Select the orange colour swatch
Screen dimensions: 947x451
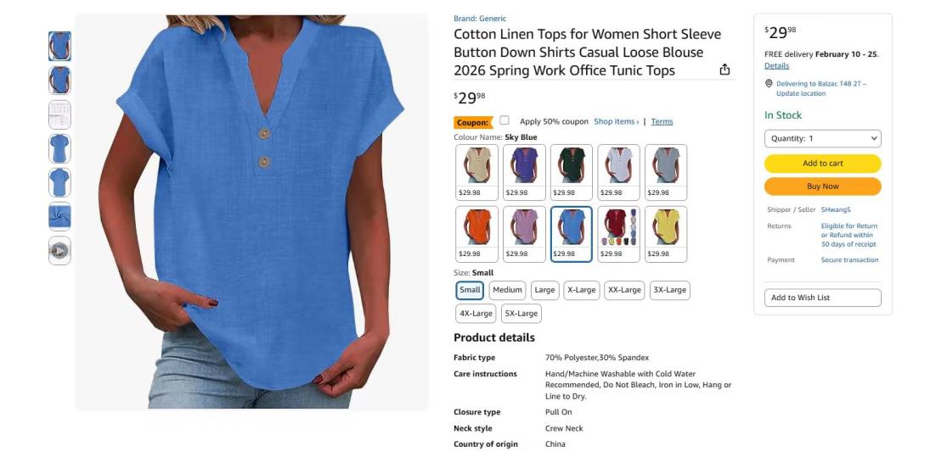477,234
